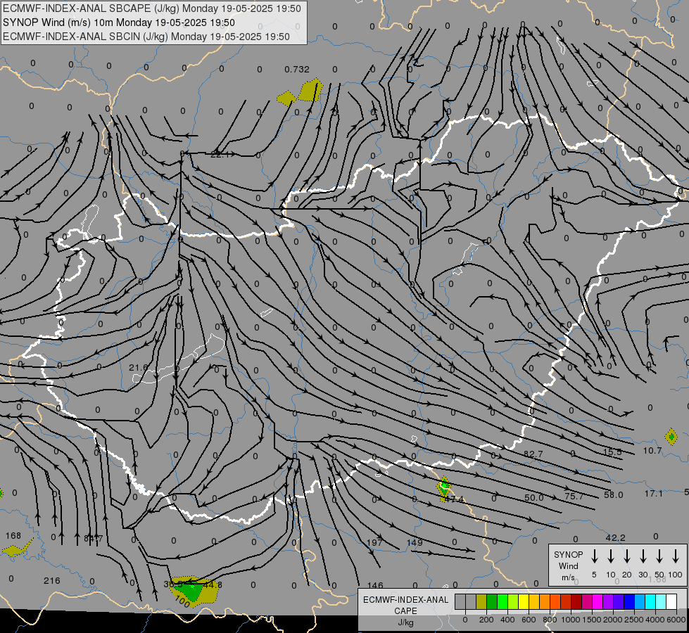Click the 100 contour label under green patch

(x=182, y=601)
